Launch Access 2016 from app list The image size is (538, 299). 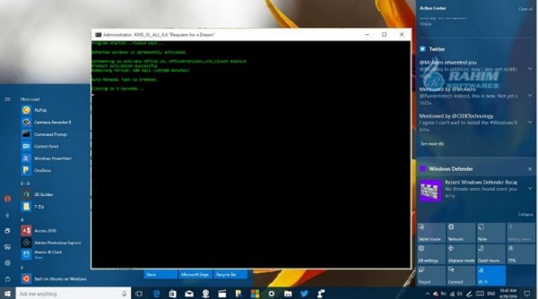click(38, 231)
